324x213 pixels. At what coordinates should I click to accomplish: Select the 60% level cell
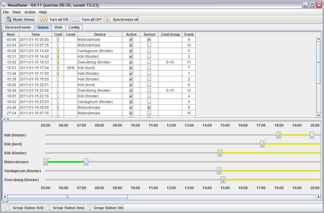[71, 68]
